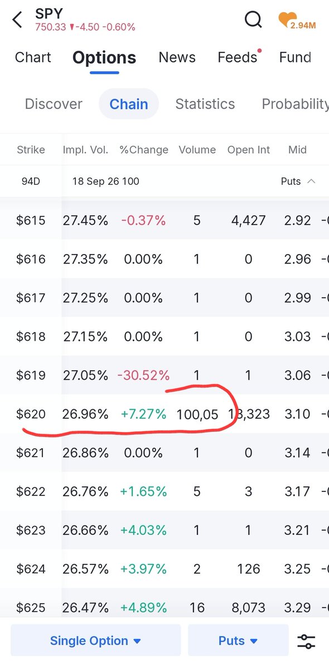The height and width of the screenshot is (670, 329).
Task: Open the Probability sub-tab
Action: click(x=295, y=104)
